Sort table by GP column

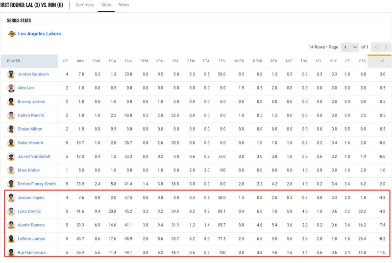coord(66,61)
